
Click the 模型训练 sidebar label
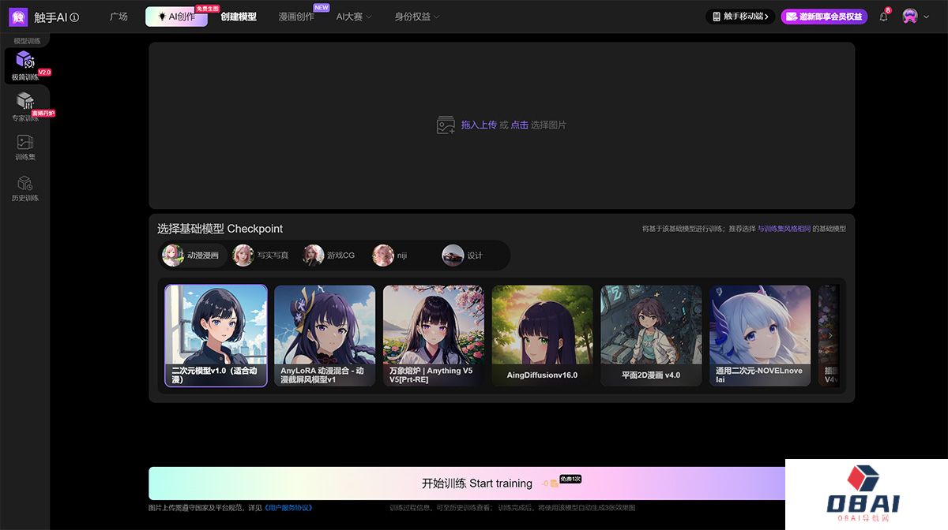click(x=26, y=40)
